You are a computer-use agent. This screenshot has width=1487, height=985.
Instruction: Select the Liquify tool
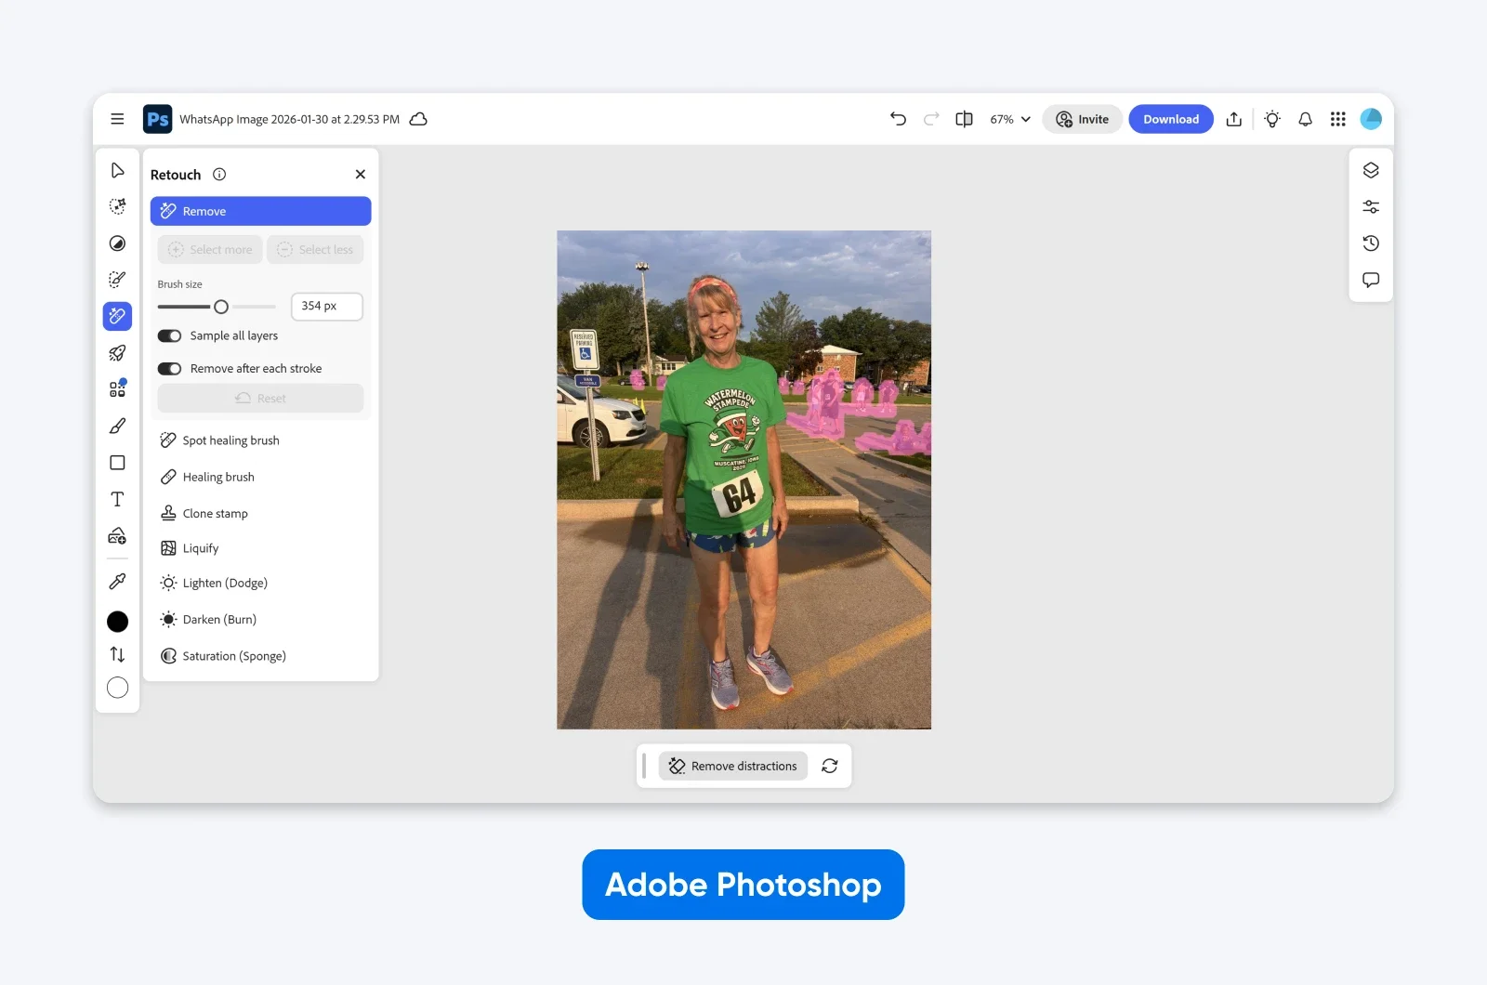(200, 547)
